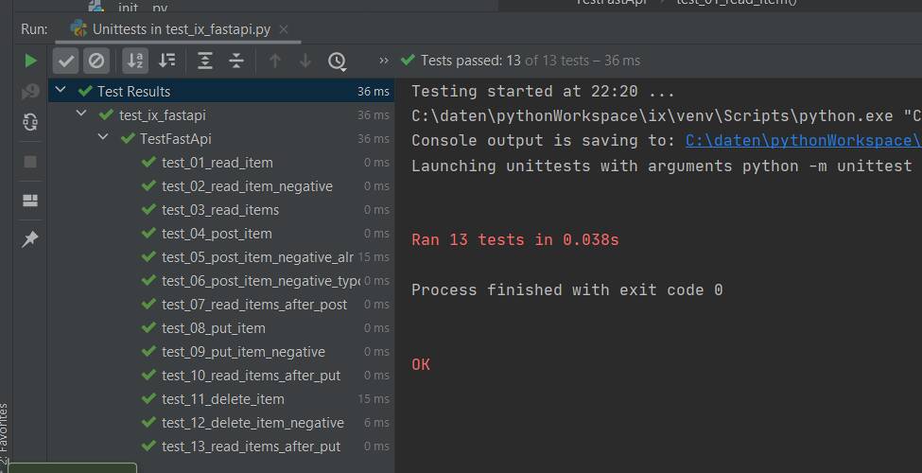922x473 pixels.
Task: Select test_13_read_items_after_put result
Action: tap(221, 447)
